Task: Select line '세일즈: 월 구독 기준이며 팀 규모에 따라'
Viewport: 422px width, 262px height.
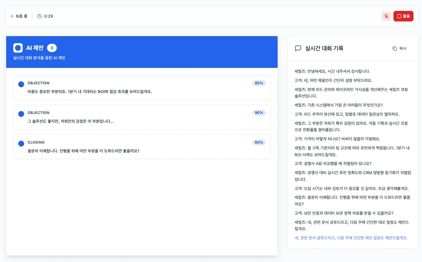Action: [x=353, y=151]
